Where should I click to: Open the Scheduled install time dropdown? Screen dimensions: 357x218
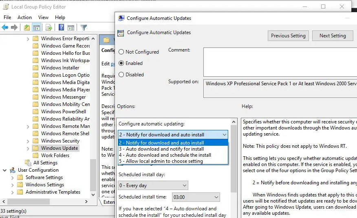pyautogui.click(x=196, y=197)
